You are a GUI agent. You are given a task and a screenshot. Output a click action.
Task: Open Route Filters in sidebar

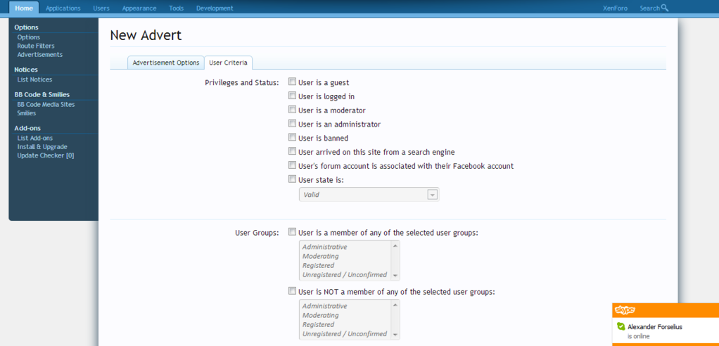point(36,46)
